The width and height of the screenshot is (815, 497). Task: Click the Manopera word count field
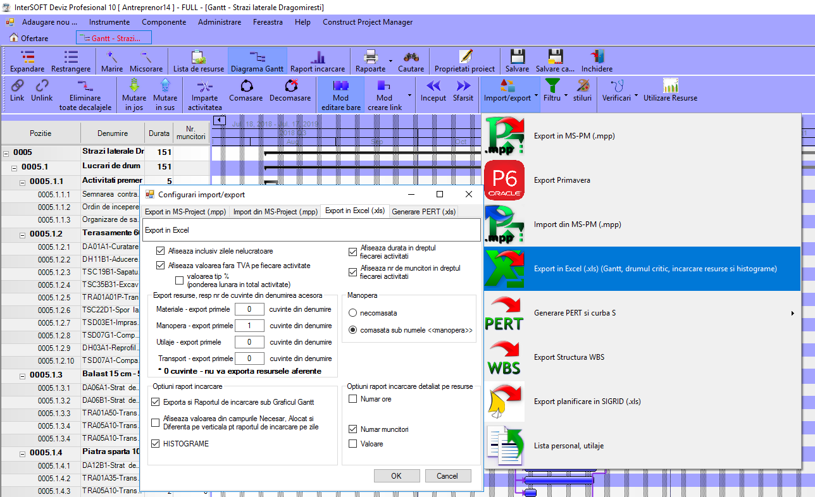(250, 326)
